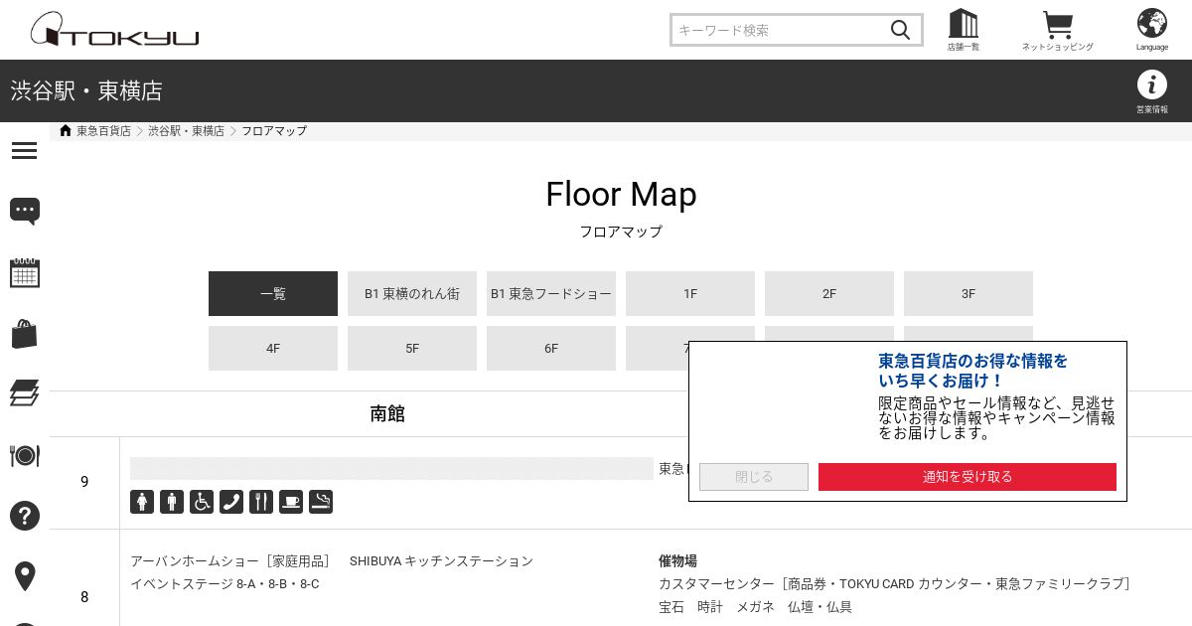
Task: Select the B1 東急フードショー tab
Action: click(551, 294)
